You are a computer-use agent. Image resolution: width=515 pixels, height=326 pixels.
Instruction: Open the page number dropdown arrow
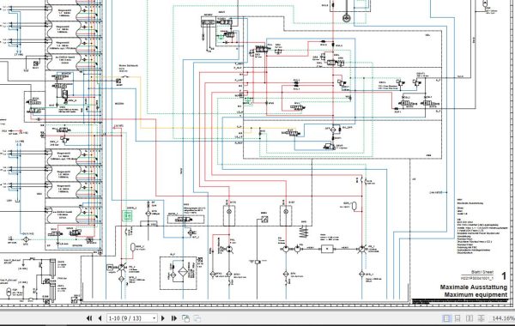(154, 318)
